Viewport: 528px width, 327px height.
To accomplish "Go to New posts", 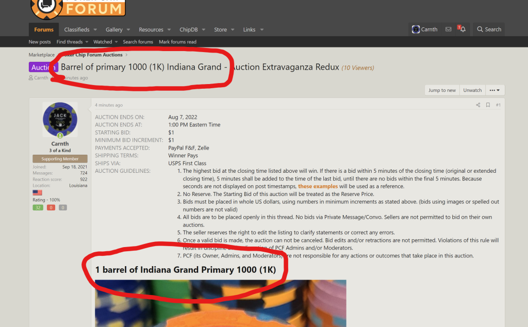I will pos(39,42).
